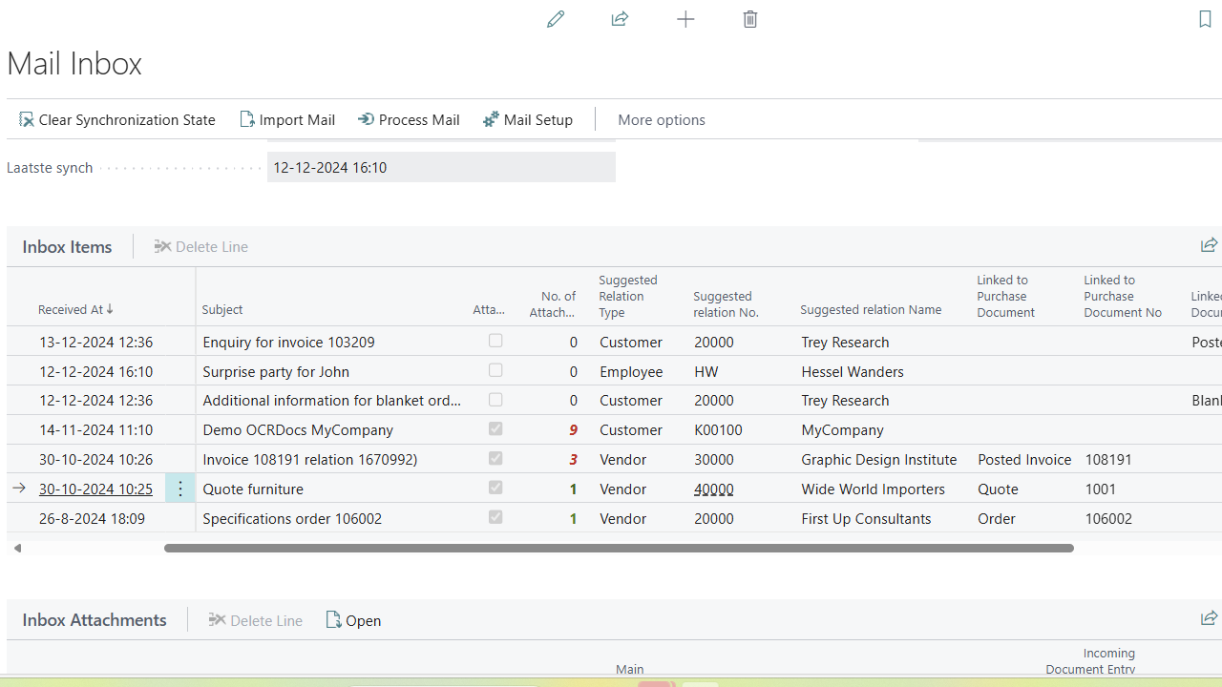The image size is (1222, 687).
Task: Click the horizontal scrollbar of Inbox Items
Action: [619, 548]
